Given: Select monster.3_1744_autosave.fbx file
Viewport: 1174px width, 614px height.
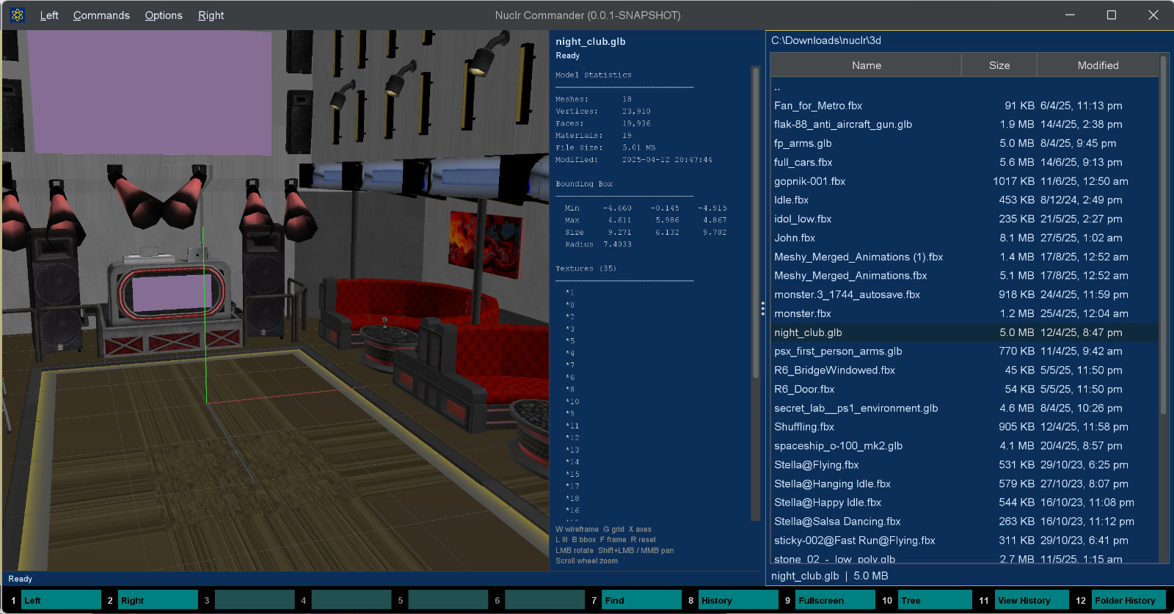Looking at the screenshot, I should 965,295.
